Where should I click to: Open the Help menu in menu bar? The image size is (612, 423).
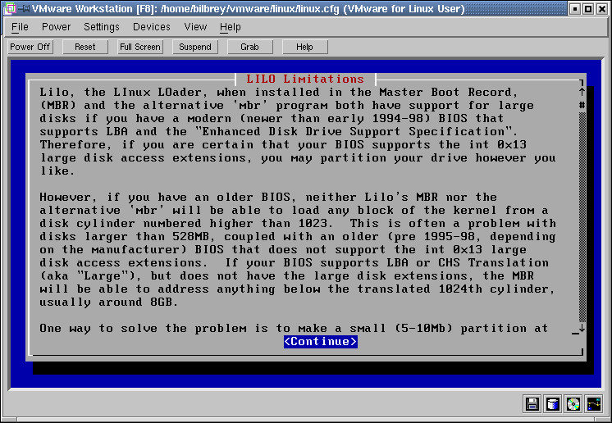pyautogui.click(x=231, y=27)
